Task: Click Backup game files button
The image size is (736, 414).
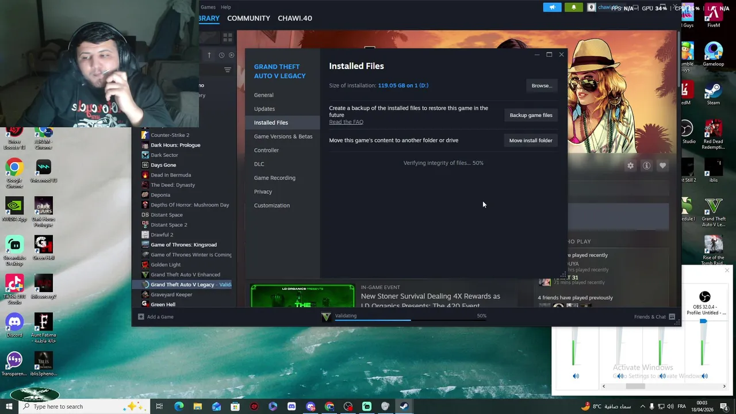Action: point(531,115)
